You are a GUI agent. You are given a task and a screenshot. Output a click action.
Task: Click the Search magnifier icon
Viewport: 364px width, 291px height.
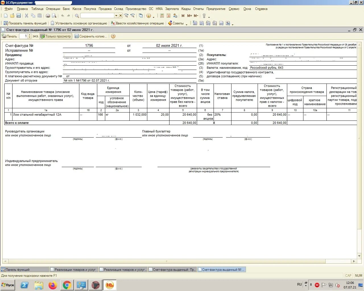(77, 16)
